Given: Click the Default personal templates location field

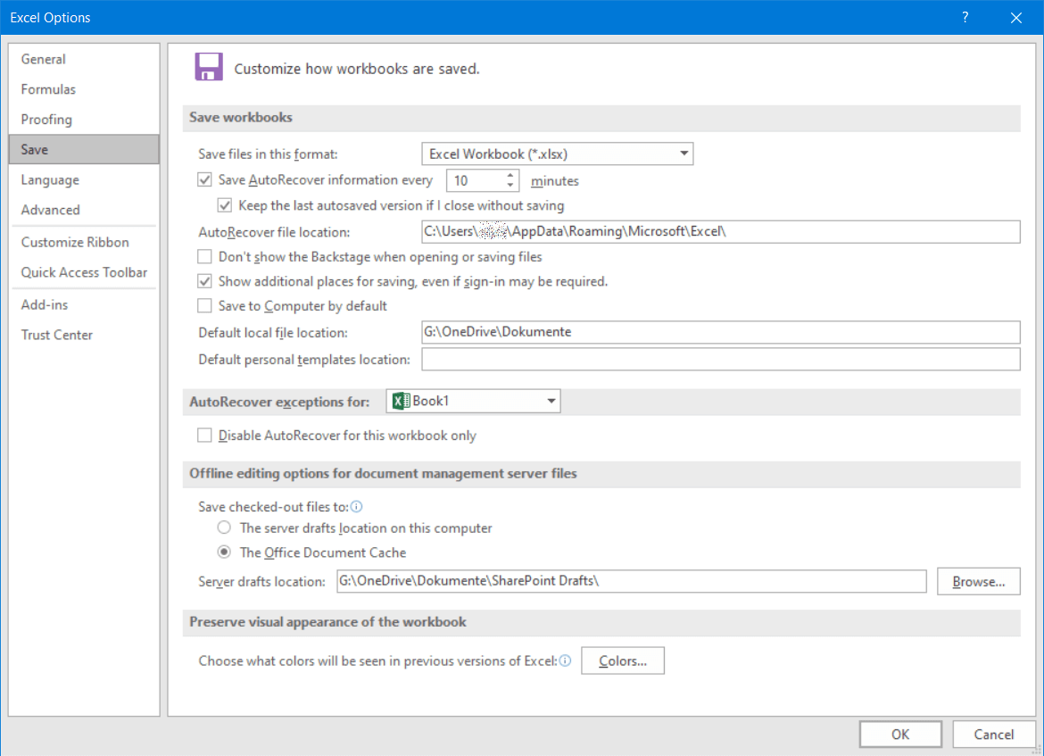Looking at the screenshot, I should click(x=720, y=360).
